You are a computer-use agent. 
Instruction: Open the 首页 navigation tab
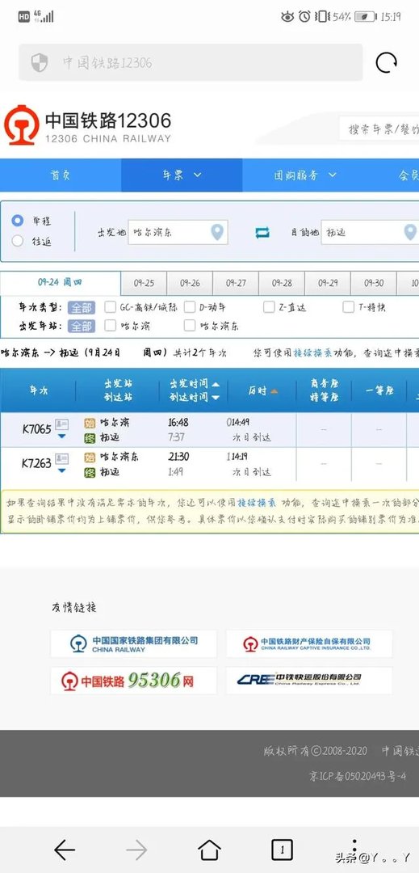[61, 175]
